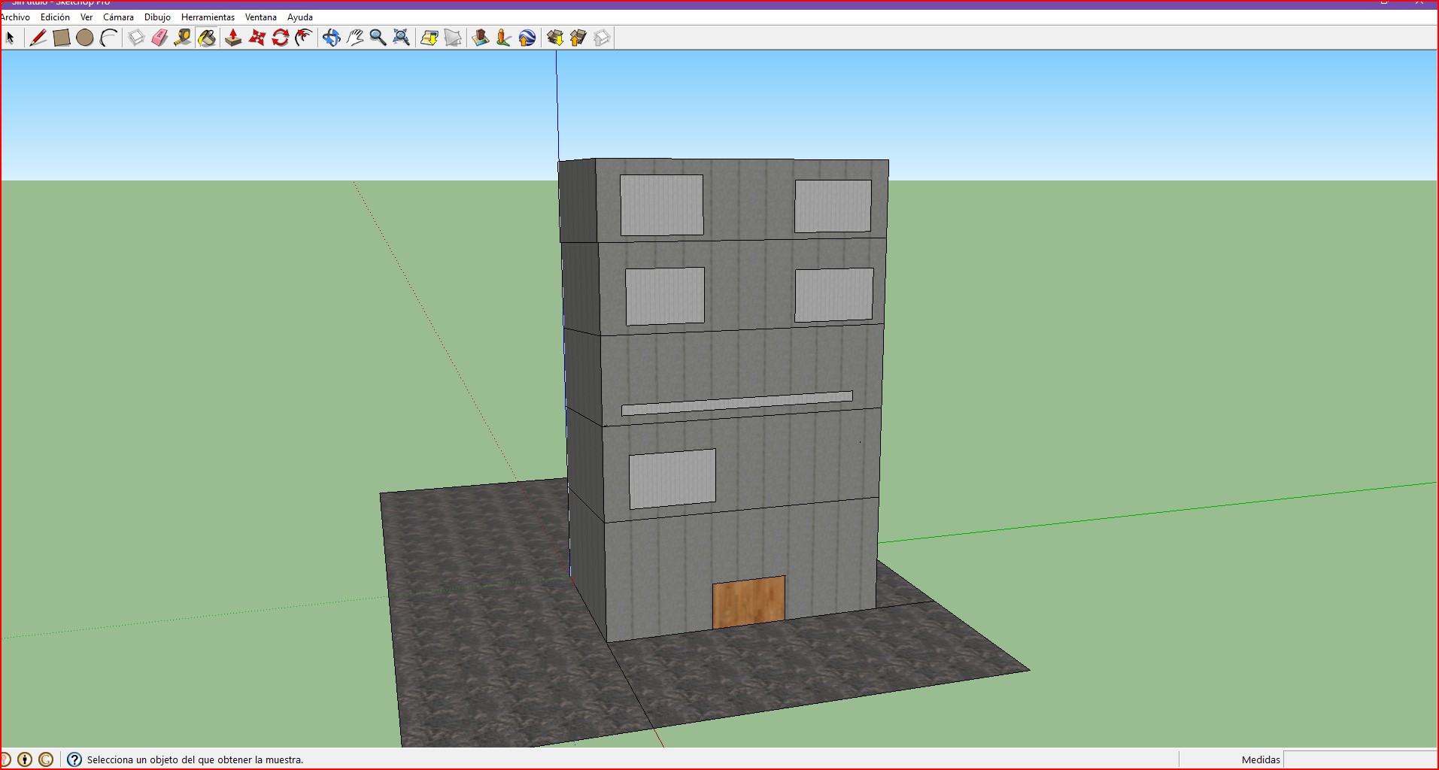Screen dimensions: 1439x770
Task: Choose the Rectangle drawing tool
Action: [x=62, y=38]
